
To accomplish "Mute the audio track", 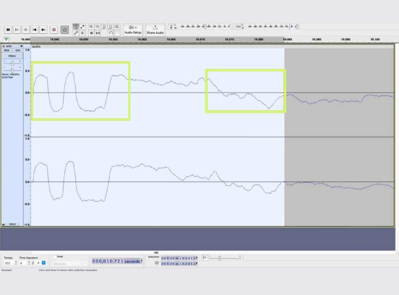I will (x=7, y=50).
